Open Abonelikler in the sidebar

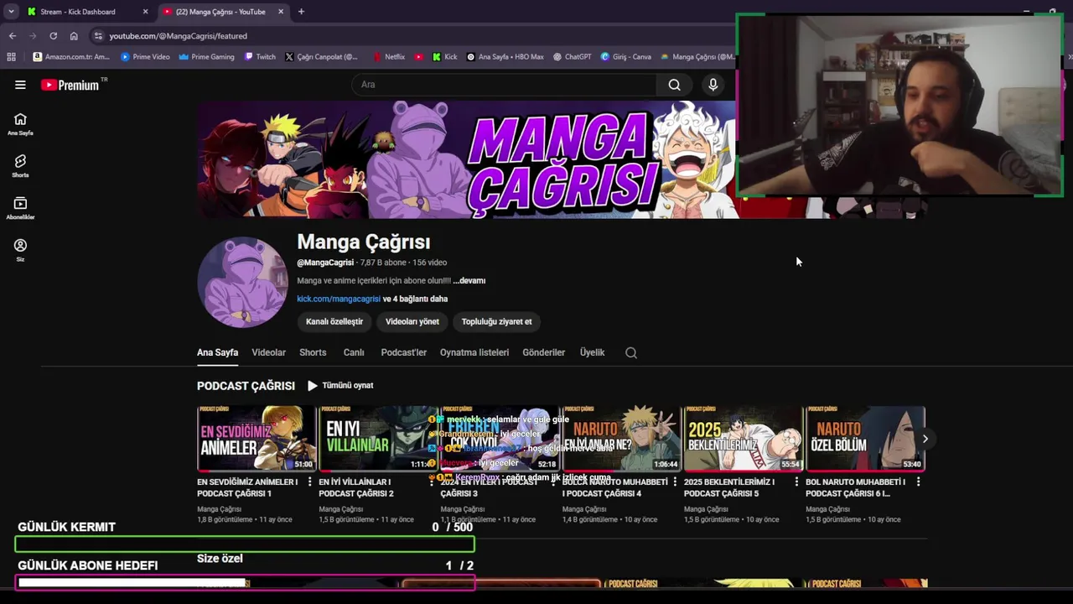point(20,208)
